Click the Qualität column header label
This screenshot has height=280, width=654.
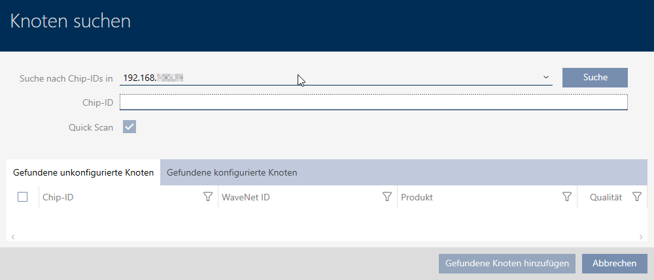pyautogui.click(x=605, y=197)
